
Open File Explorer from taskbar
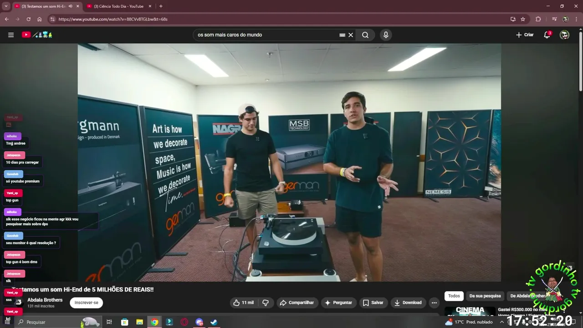point(139,322)
